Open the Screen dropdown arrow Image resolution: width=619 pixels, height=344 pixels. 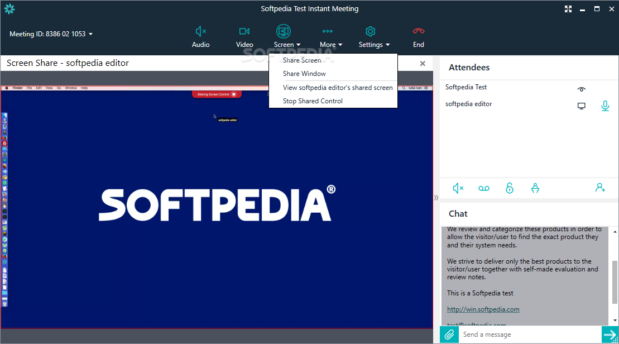[299, 45]
